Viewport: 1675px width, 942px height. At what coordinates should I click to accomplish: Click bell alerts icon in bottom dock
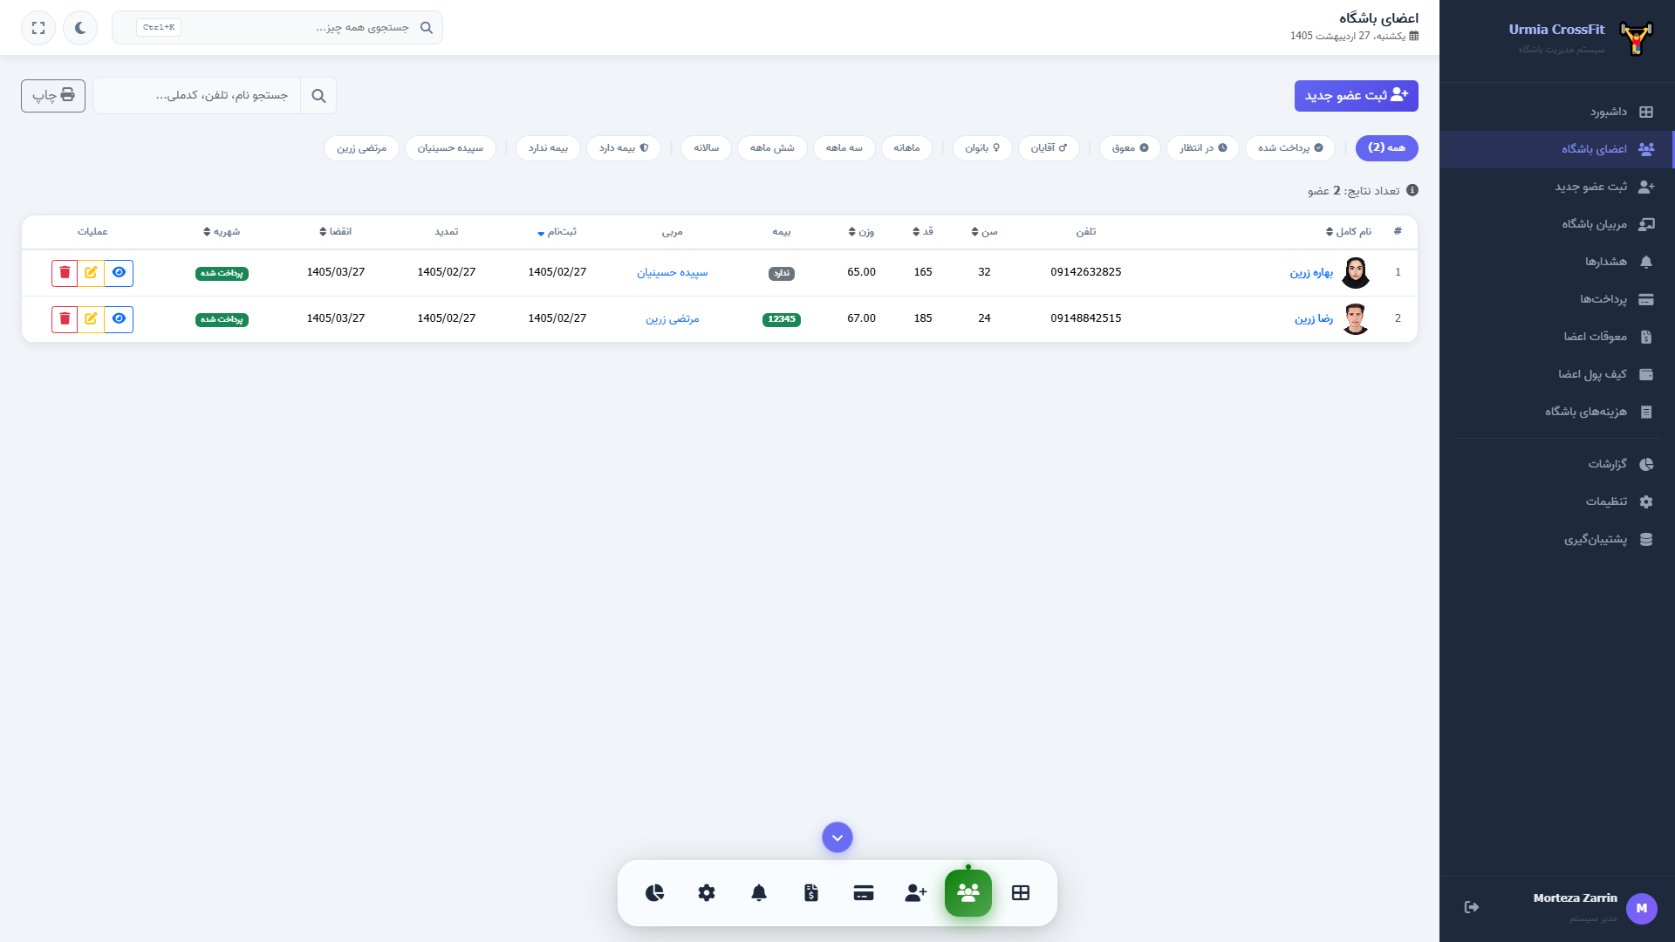pyautogui.click(x=759, y=893)
